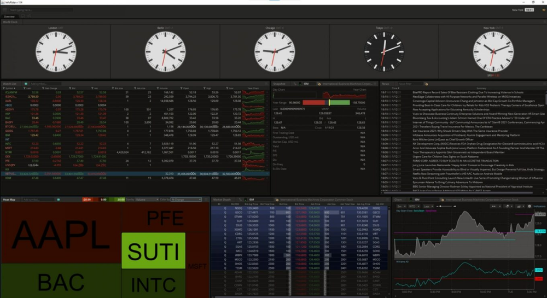
Task: Click the chart settings gear icon
Action: pyautogui.click(x=529, y=206)
